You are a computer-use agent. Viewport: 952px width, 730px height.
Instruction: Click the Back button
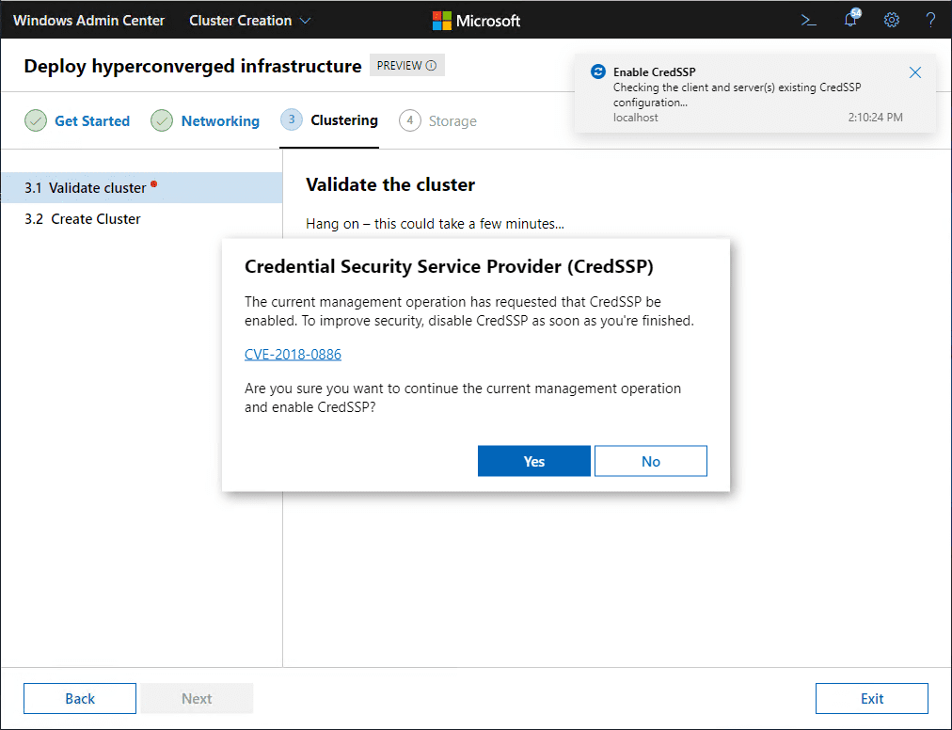pyautogui.click(x=80, y=698)
